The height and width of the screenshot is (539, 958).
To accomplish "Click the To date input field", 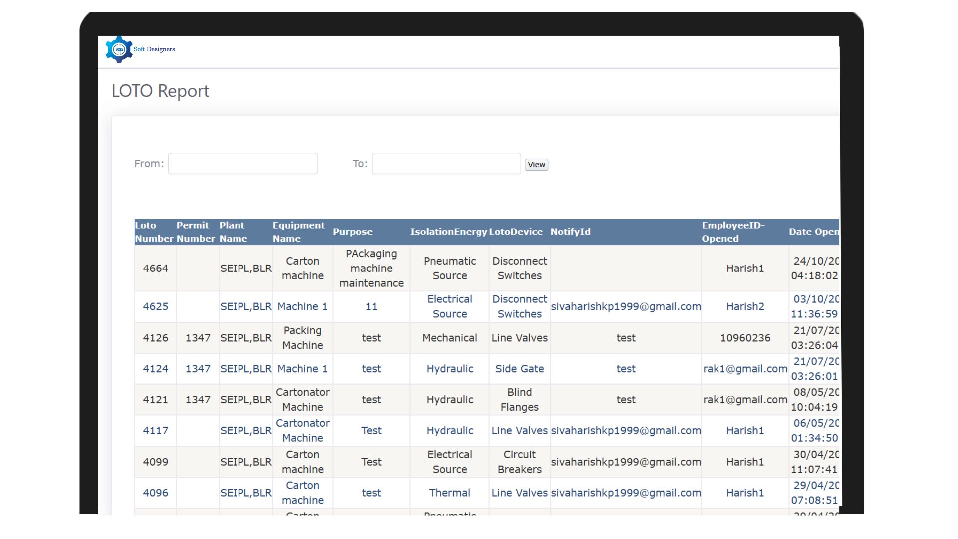I will coord(446,163).
